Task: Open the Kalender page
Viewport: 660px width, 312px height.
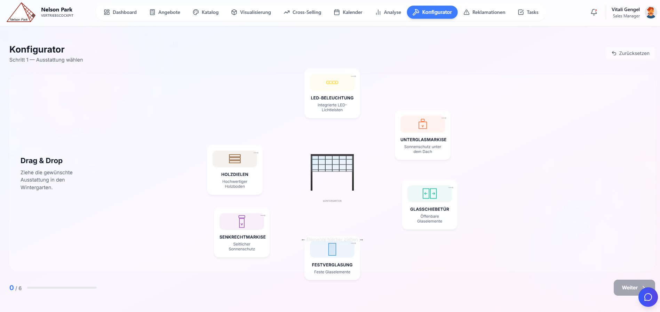Action: coord(348,12)
